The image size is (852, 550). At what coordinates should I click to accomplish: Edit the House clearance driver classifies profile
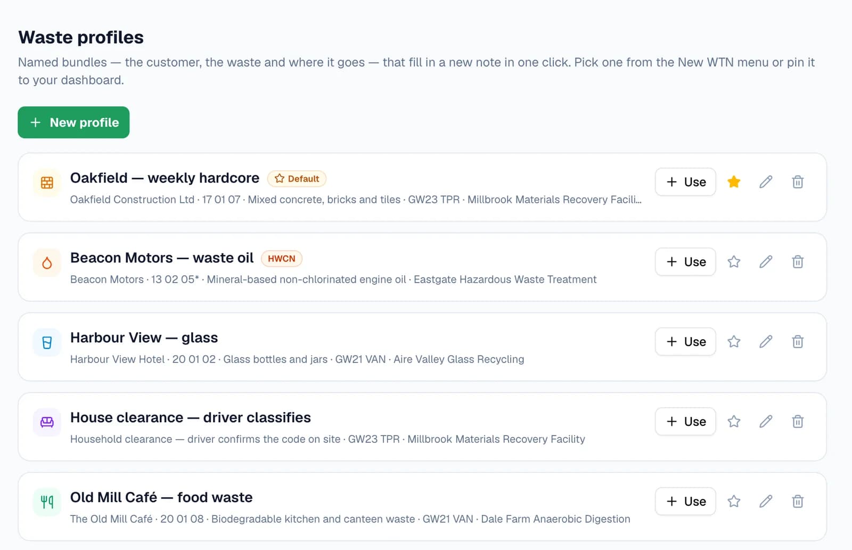[766, 422]
